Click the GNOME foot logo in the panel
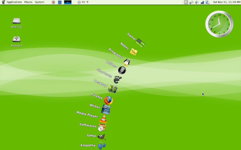This screenshot has width=241, height=150. point(3,2)
